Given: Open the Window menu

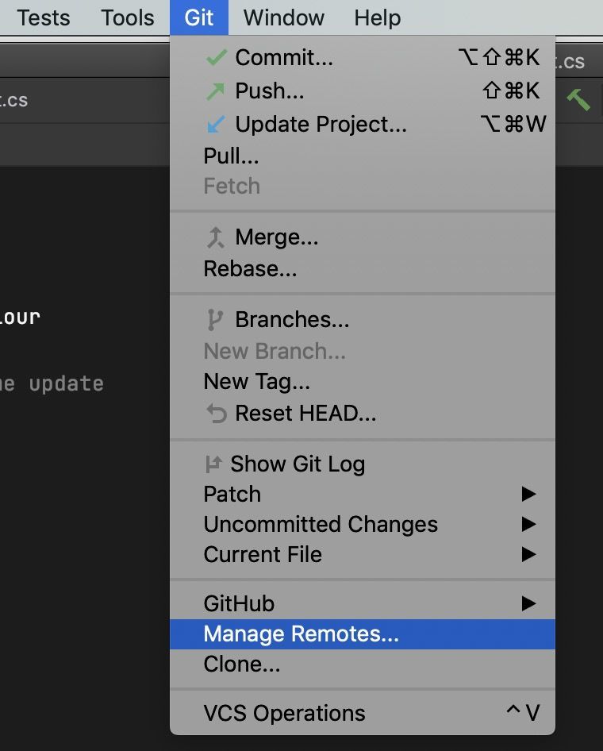Looking at the screenshot, I should pos(284,17).
